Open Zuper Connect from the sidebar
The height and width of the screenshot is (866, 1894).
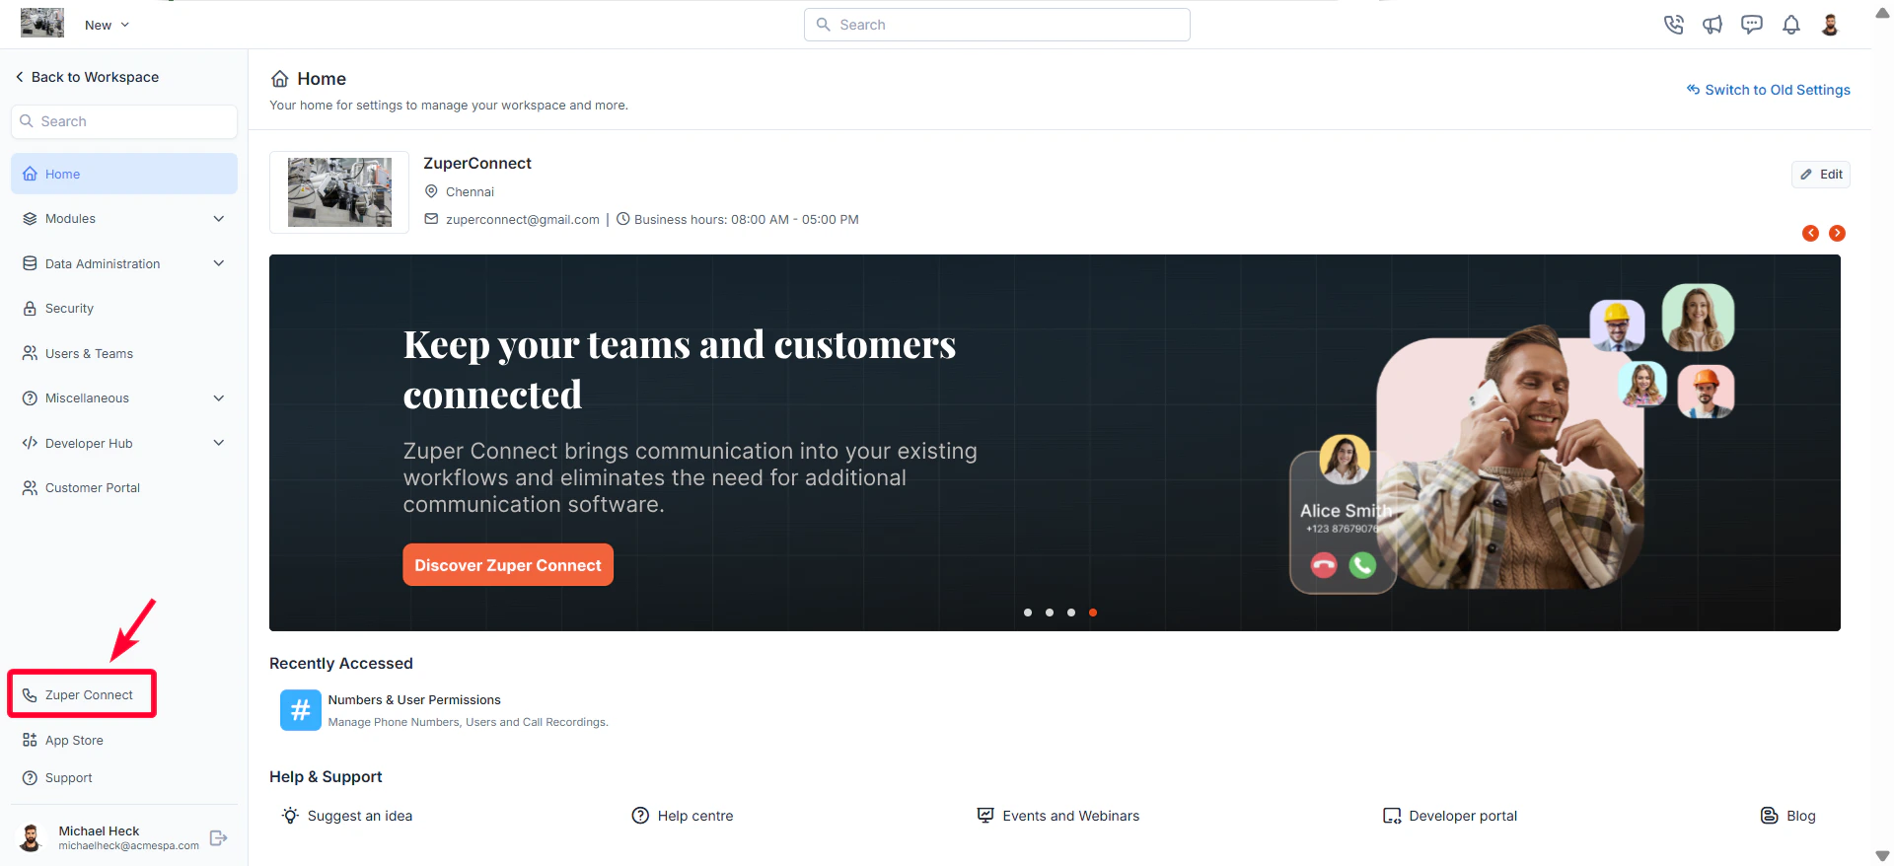point(82,694)
